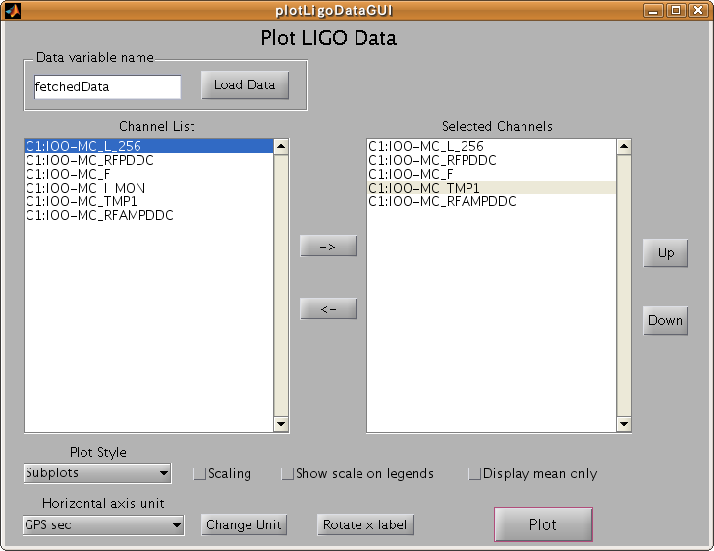Select C1:IOO-MC_RFPDDC in Selected Channels
The height and width of the screenshot is (551, 714).
pyautogui.click(x=491, y=160)
